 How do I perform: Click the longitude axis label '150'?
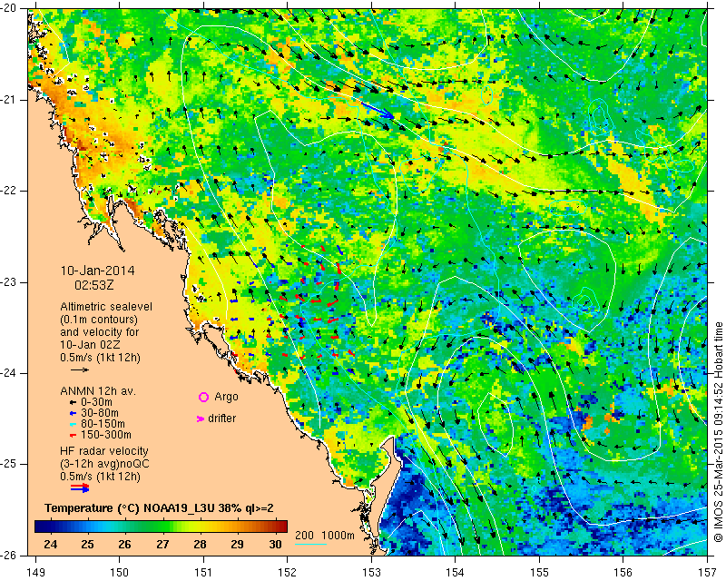coord(120,573)
